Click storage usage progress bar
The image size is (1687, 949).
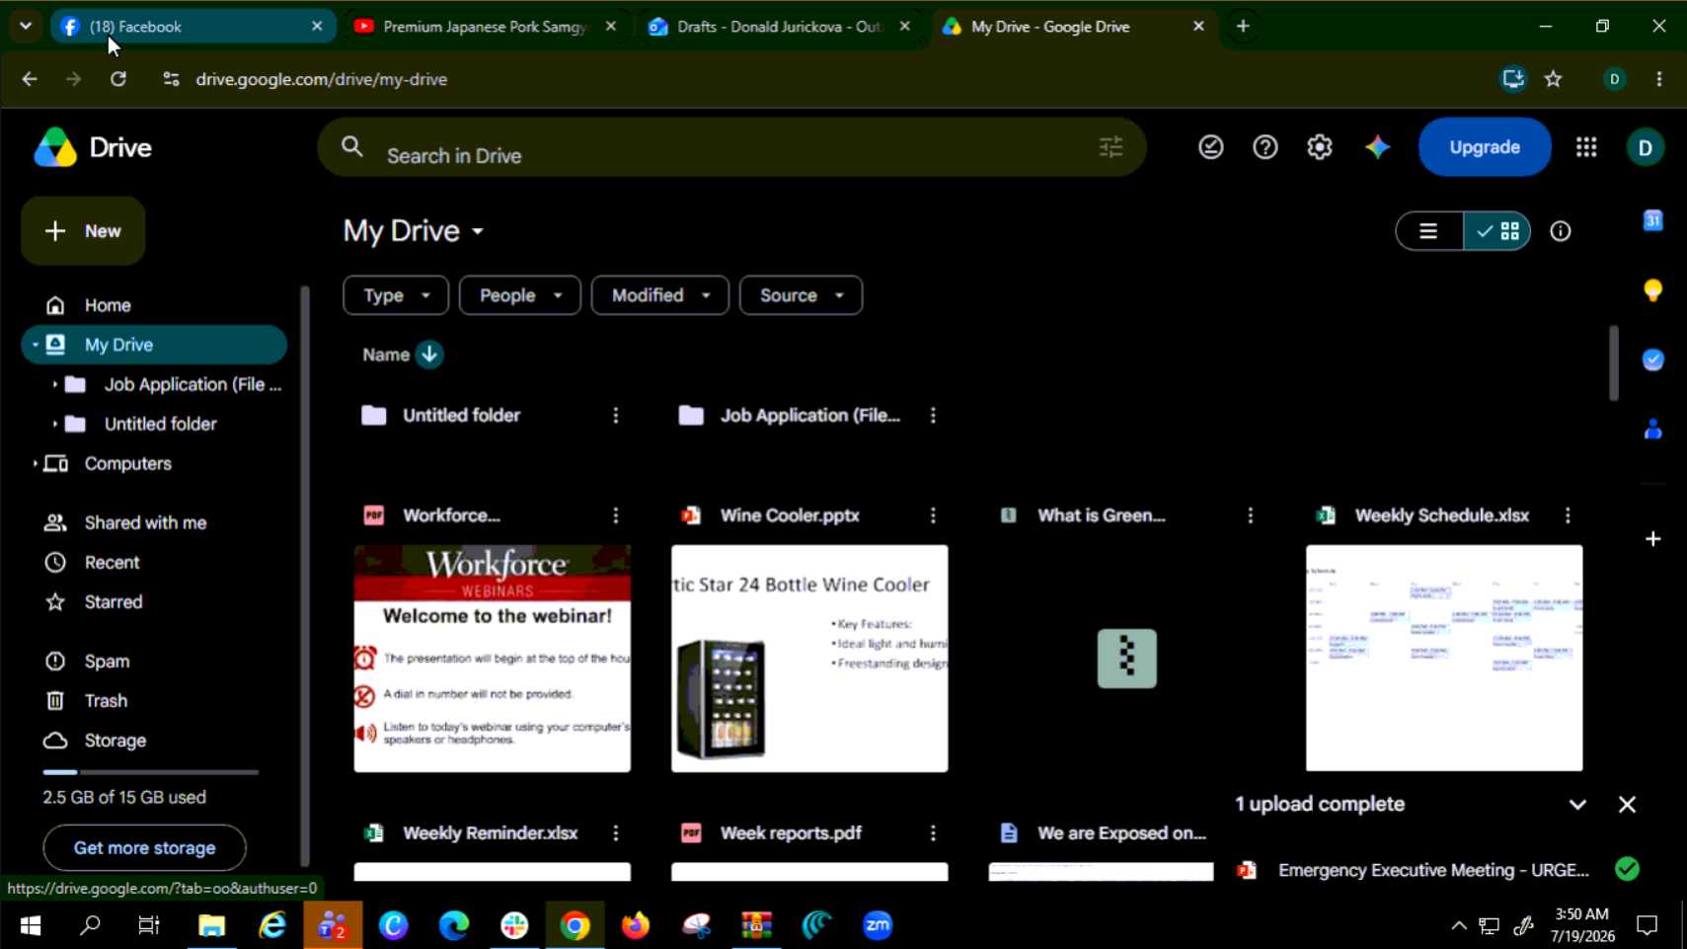coord(150,772)
